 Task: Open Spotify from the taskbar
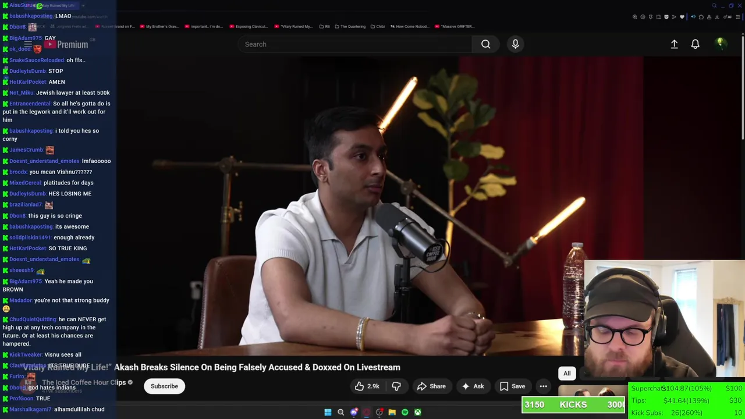point(405,412)
